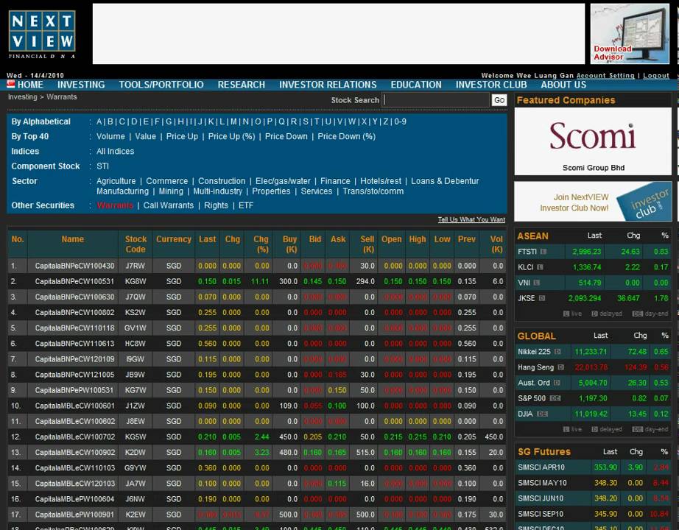Screen dimensions: 679x530
Task: Select Top 40 Price Up (%)
Action: 232,136
